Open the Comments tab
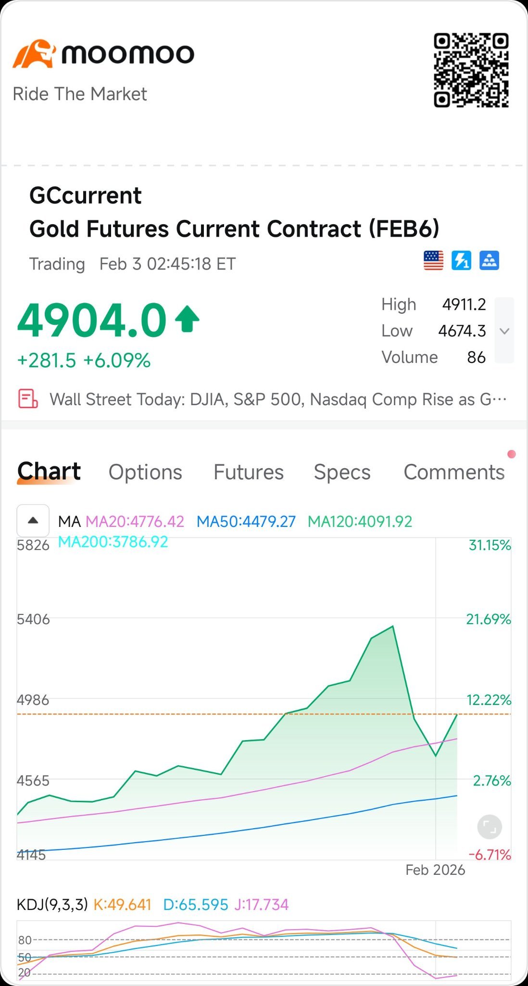Screen dimensions: 528x986 point(454,472)
